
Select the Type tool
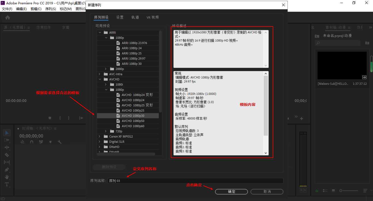pyautogui.click(x=7, y=184)
